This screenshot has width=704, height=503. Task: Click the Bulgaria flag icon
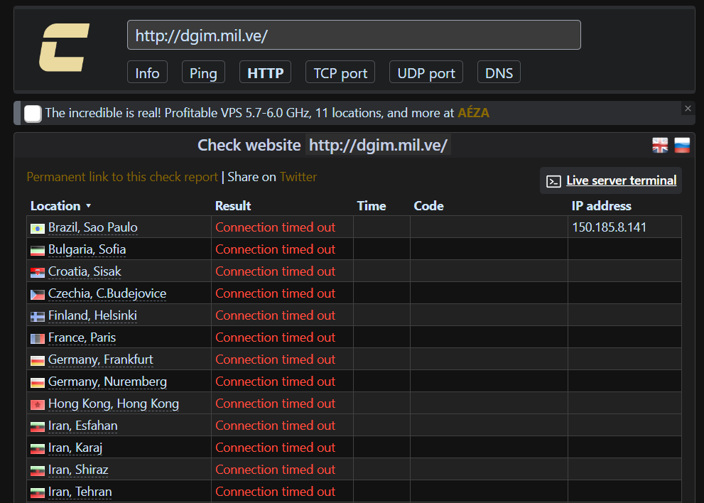click(x=37, y=251)
